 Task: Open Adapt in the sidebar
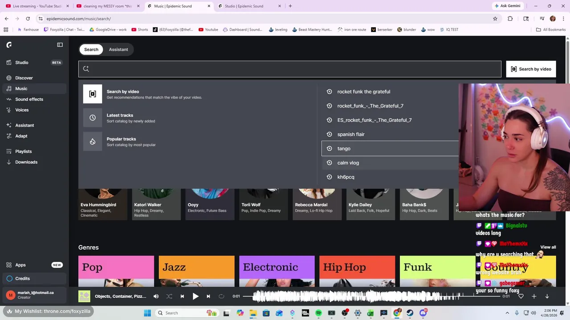[34, 136]
